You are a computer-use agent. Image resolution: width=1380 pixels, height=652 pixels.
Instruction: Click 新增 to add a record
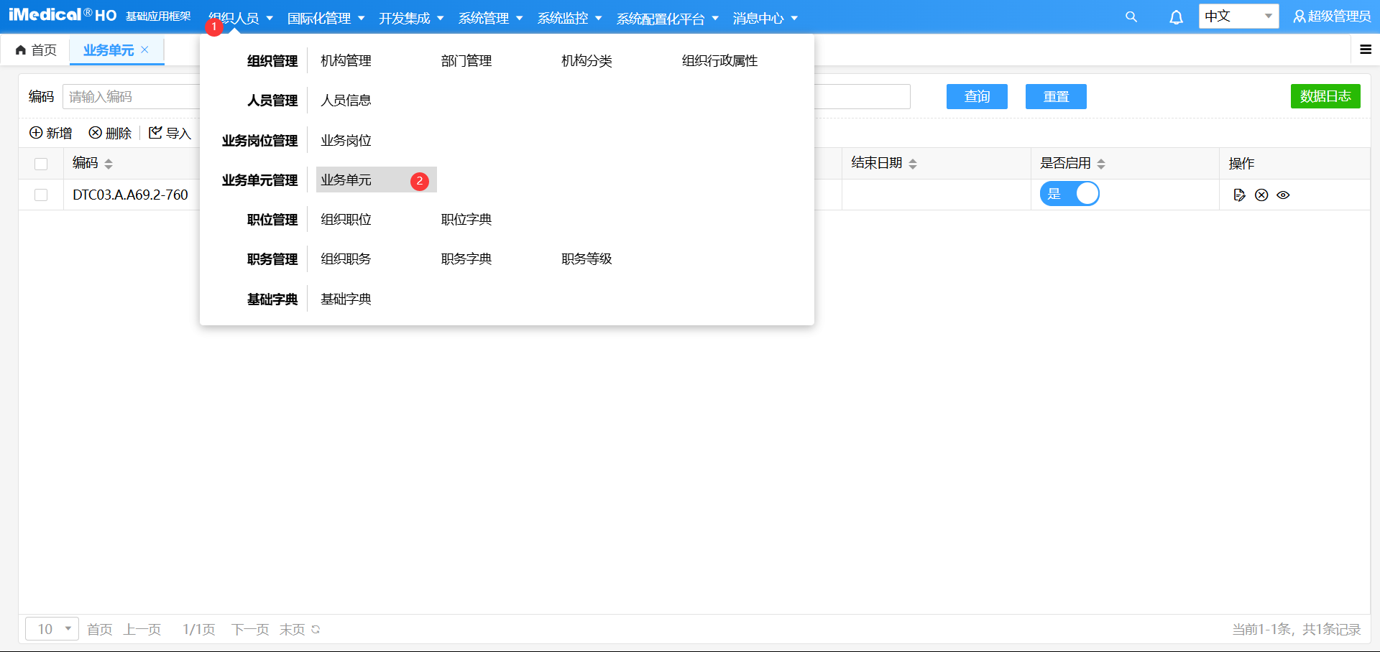click(50, 133)
